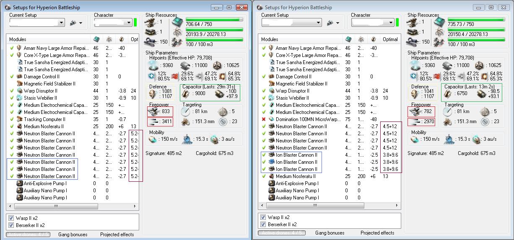Click the max velocity icon in left window Mobility
This screenshot has height=240, width=514.
[x=153, y=139]
